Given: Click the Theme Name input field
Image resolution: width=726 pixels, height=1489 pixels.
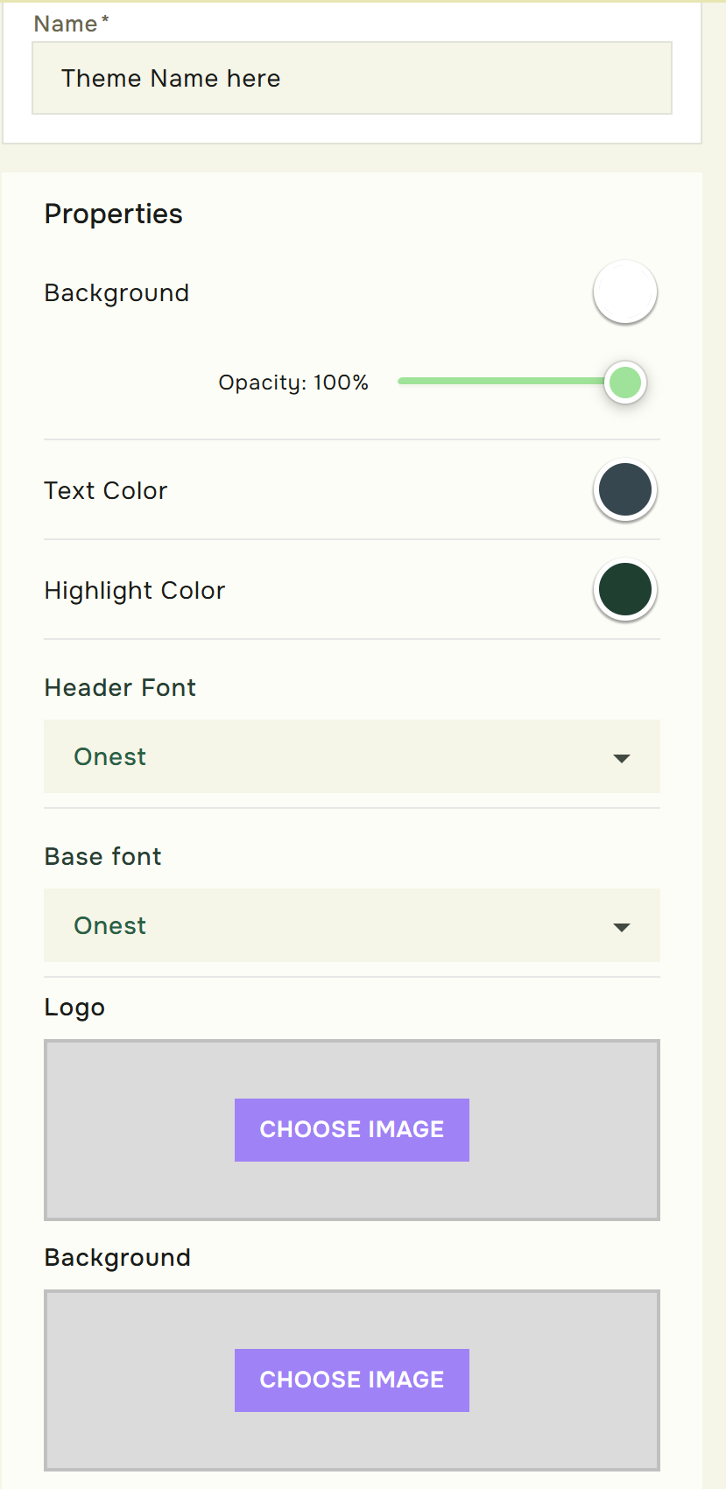Looking at the screenshot, I should (351, 78).
